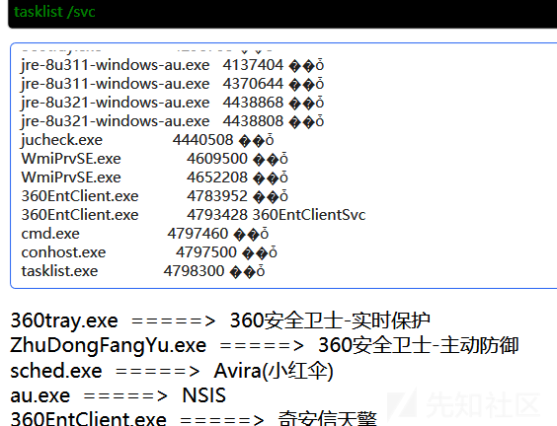Click the WmiPrvSE.exe row with PID 4652208

154,177
